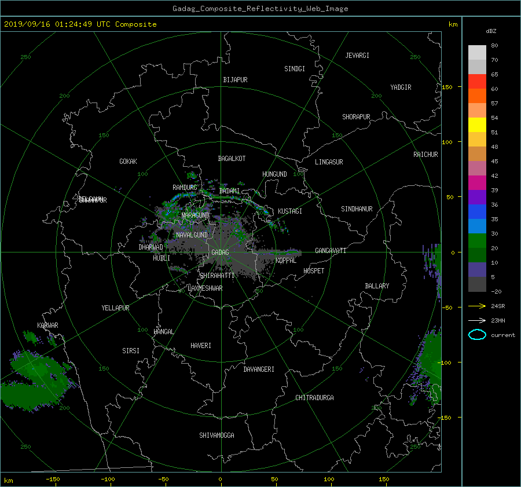521x487 pixels.
Task: Click the KUSTAGI label
Action: 290,211
